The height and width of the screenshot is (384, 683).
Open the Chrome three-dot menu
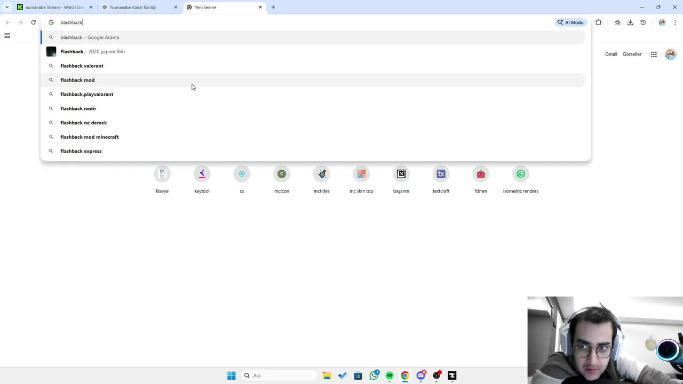click(675, 22)
